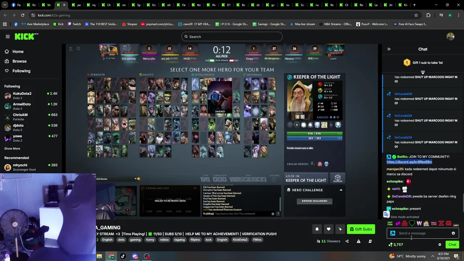The width and height of the screenshot is (464, 261).
Task: Collapse the chat panel with arrow icon
Action: pos(389,49)
